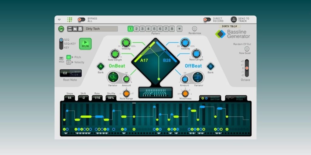Click the orange Minorness knob
The height and width of the screenshot is (155, 311).
(x=185, y=93)
